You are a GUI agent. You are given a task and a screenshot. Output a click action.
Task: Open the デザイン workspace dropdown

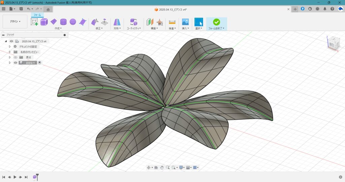coord(15,21)
